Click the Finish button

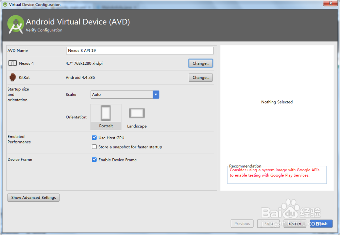tap(321, 223)
